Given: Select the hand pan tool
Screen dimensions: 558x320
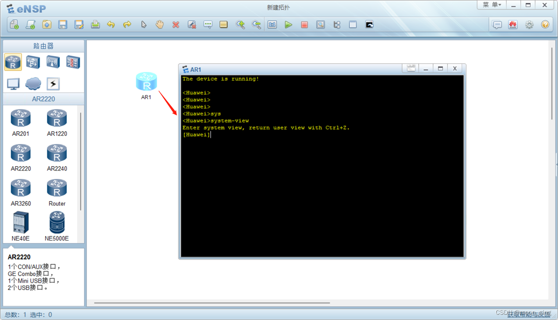Looking at the screenshot, I should click(x=159, y=25).
